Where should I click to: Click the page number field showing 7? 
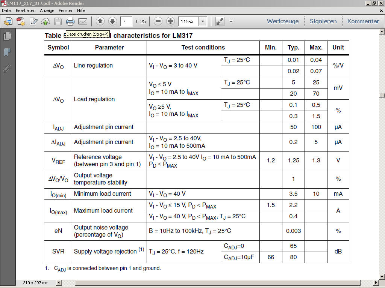pos(126,21)
